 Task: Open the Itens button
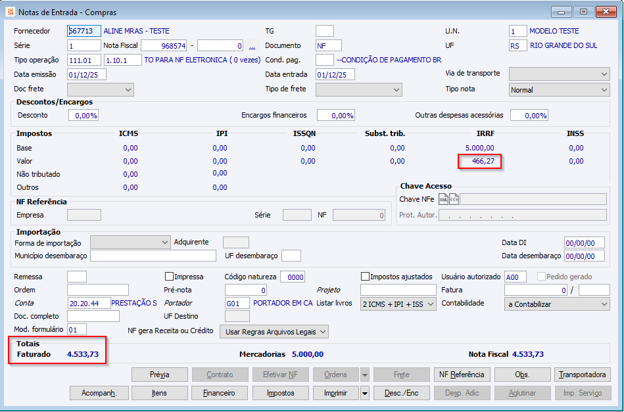click(x=160, y=394)
